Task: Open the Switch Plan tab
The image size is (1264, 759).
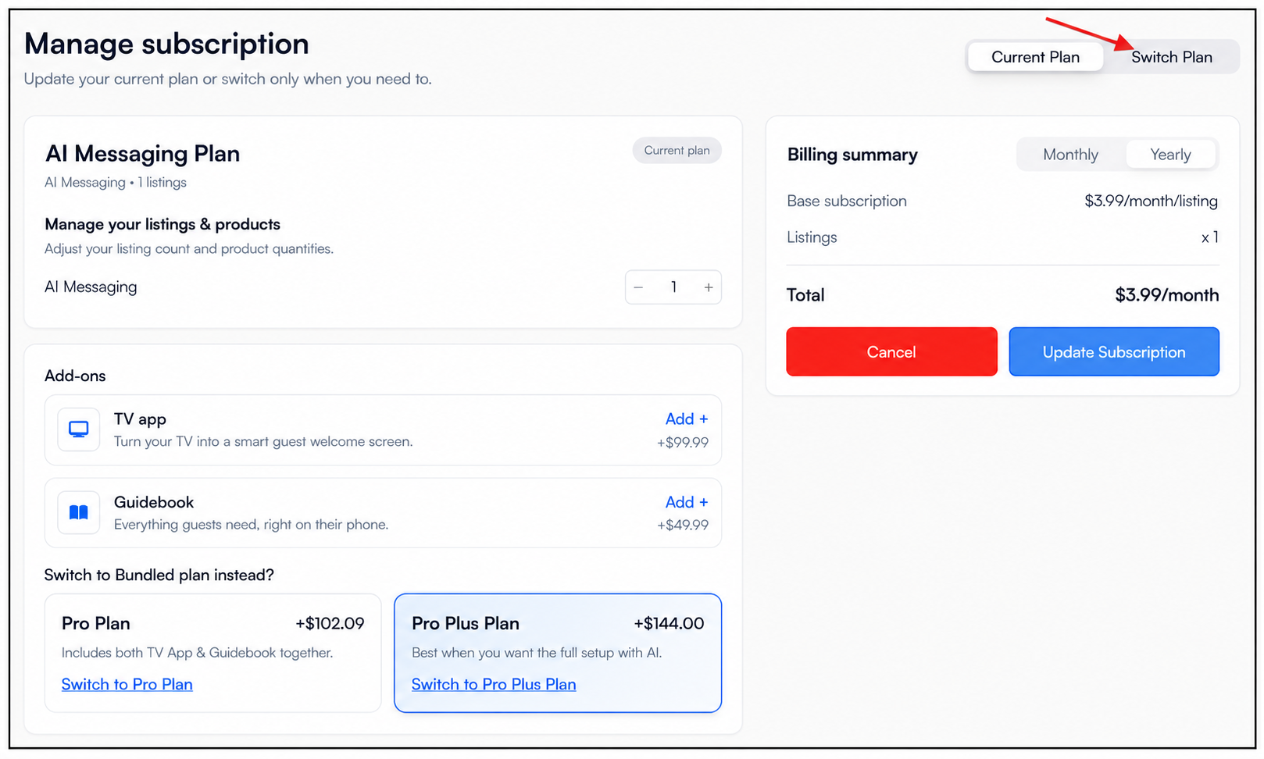Action: pos(1171,57)
